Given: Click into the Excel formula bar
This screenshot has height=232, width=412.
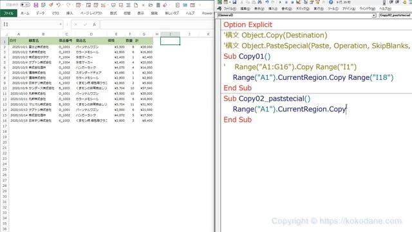Looking at the screenshot, I should tap(157, 24).
